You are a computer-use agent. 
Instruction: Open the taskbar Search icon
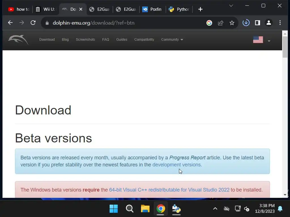coord(129,209)
